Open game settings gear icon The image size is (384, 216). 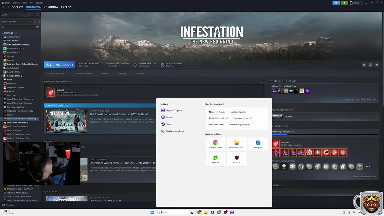[364, 65]
